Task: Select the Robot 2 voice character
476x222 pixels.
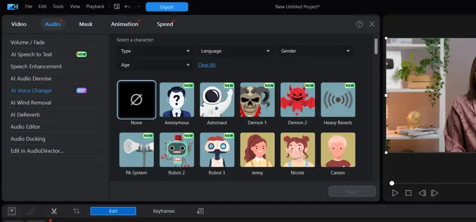Action: click(177, 150)
